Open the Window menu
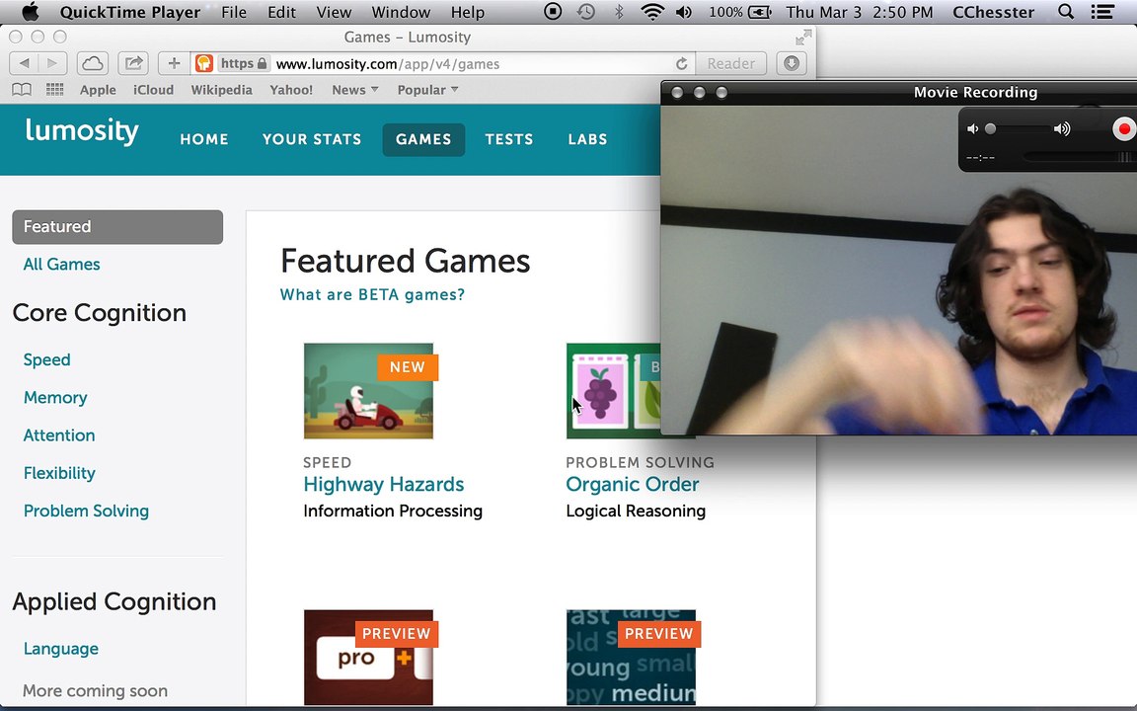This screenshot has height=711, width=1137. tap(401, 12)
